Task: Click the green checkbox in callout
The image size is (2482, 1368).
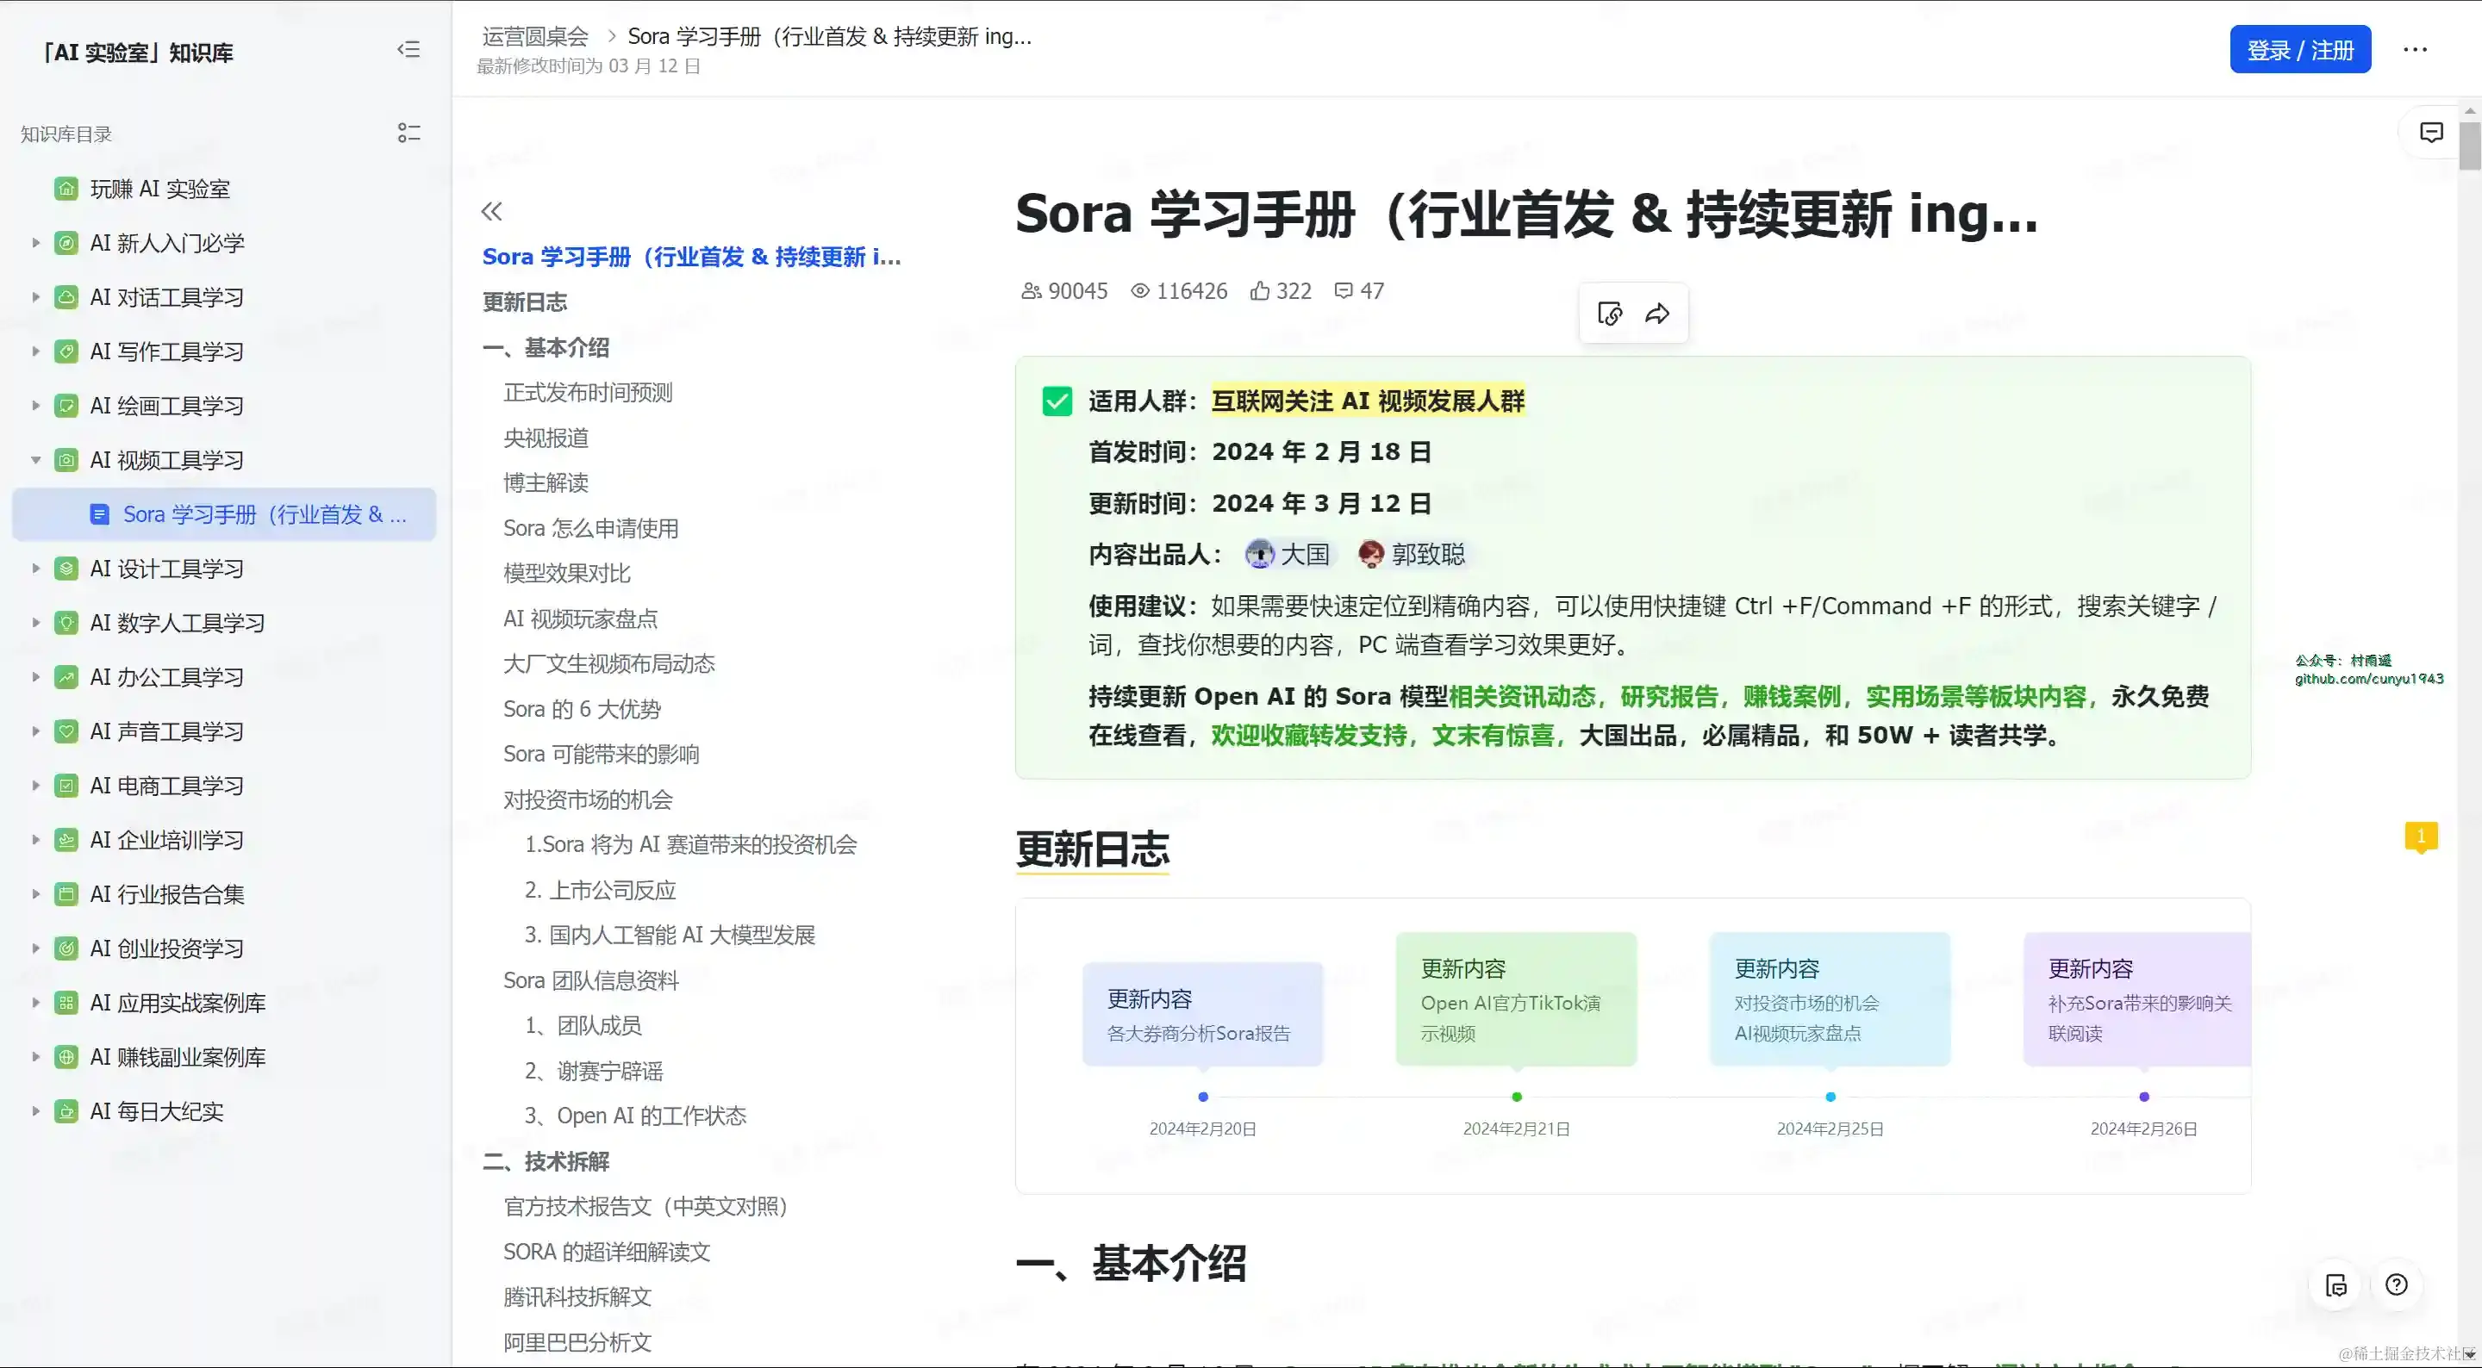Action: 1057,401
